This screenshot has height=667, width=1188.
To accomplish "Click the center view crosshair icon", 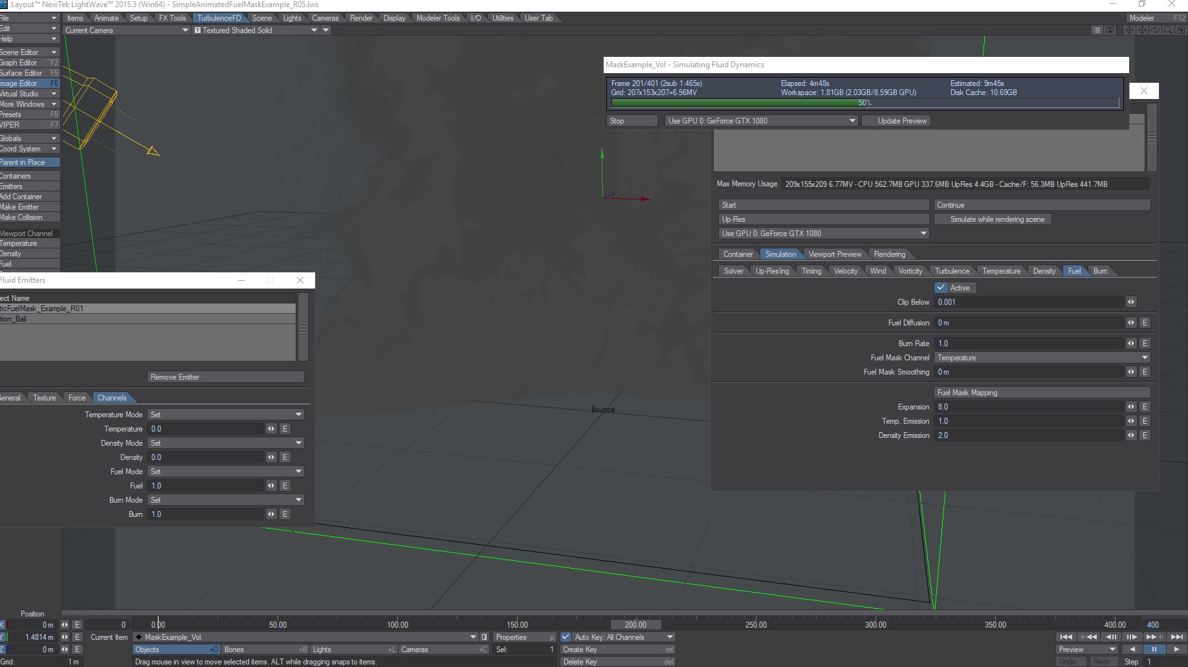I will coord(1129,30).
